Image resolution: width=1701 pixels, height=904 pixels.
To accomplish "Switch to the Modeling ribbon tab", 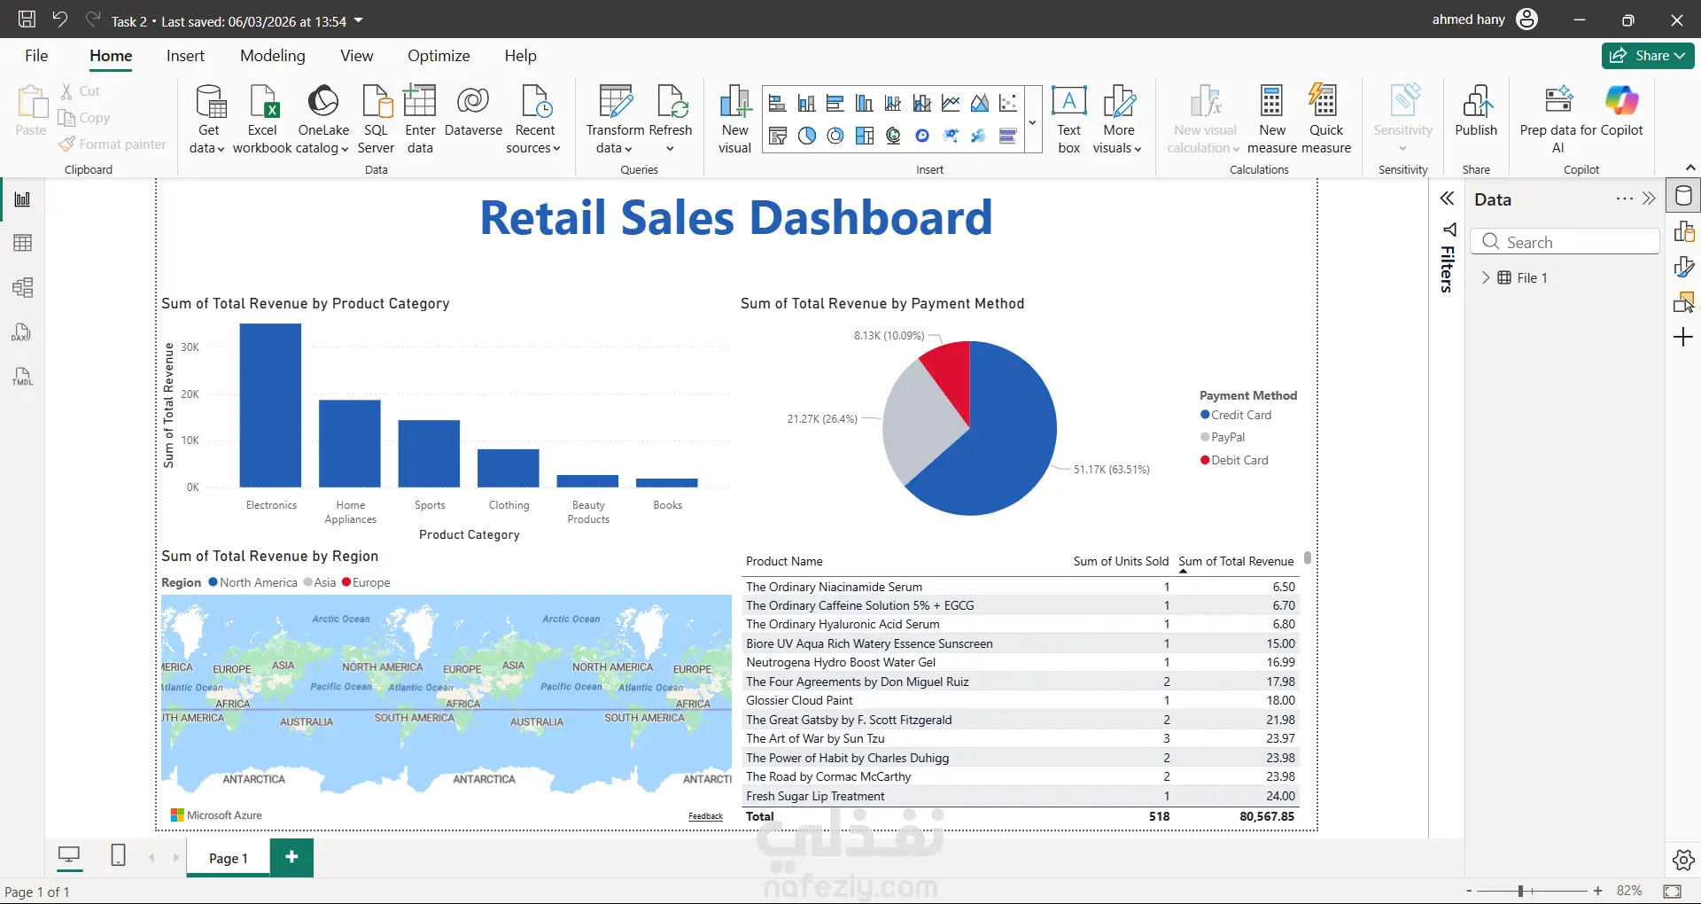I will [x=272, y=56].
